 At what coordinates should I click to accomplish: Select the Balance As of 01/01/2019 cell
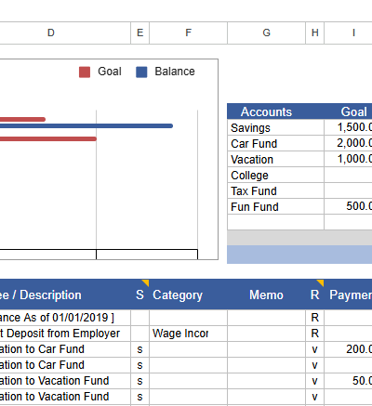(65, 318)
